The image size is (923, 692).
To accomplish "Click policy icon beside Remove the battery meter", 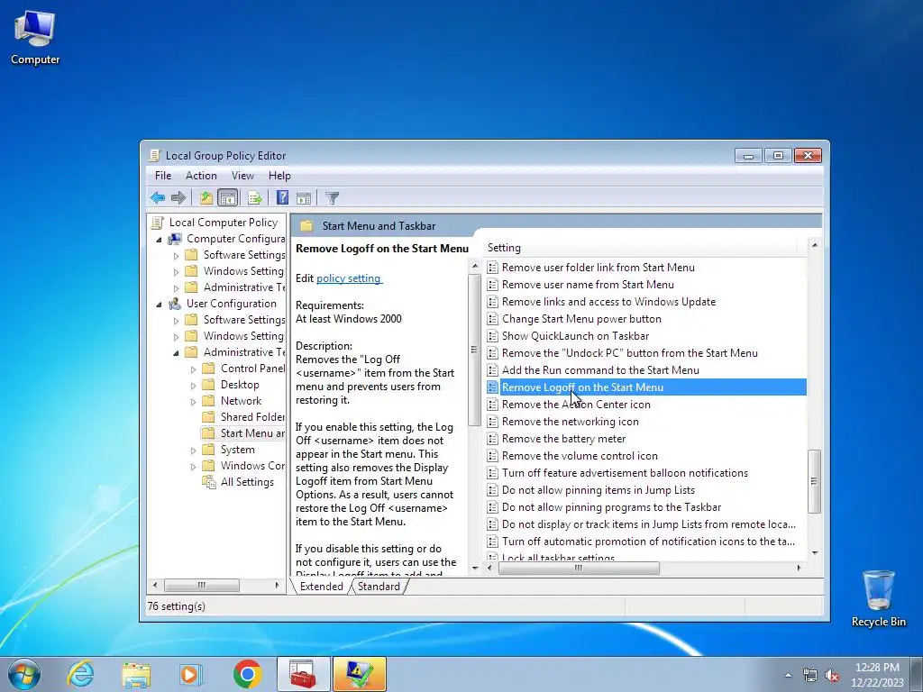I will pyautogui.click(x=493, y=439).
